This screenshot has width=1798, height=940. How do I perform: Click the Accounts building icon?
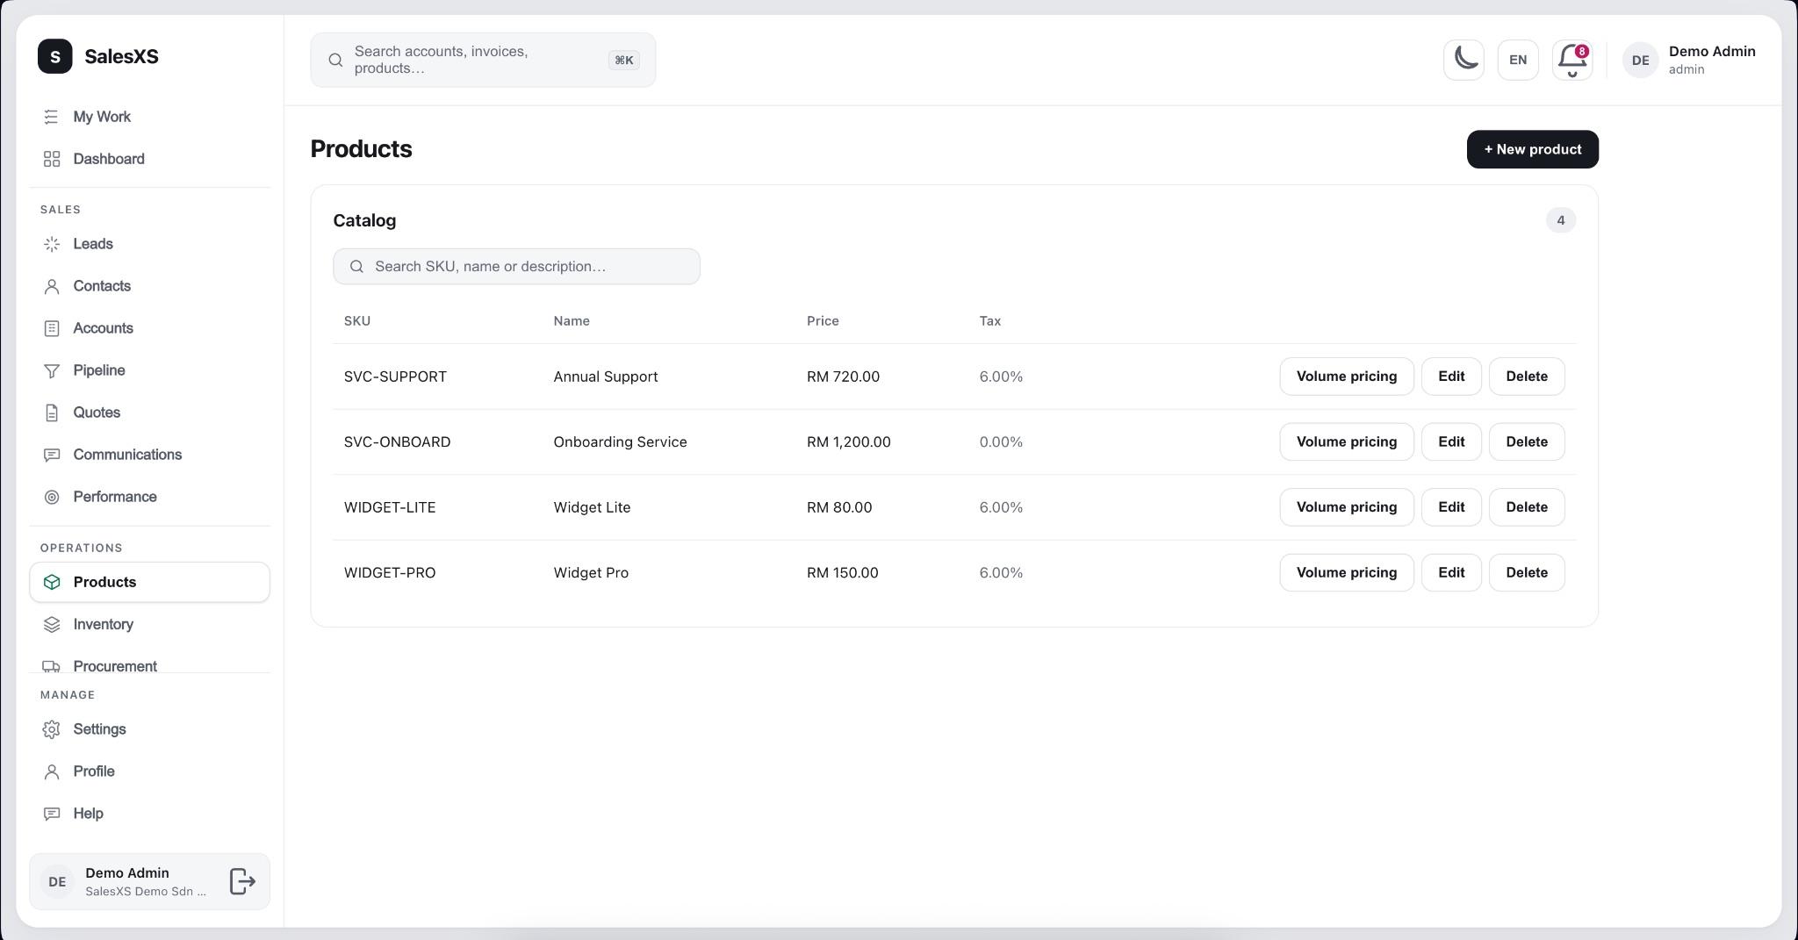pos(52,328)
